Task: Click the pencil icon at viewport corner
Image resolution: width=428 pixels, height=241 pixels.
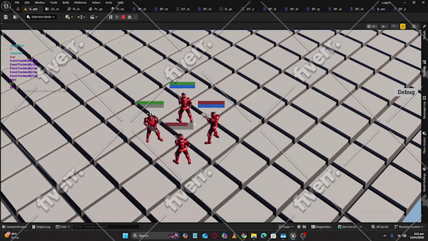Action: 424,26
